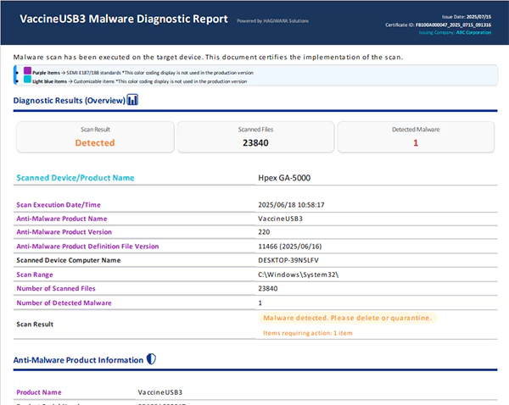Click the Diagnostic Results (Overview) heading
The image size is (509, 405).
69,101
